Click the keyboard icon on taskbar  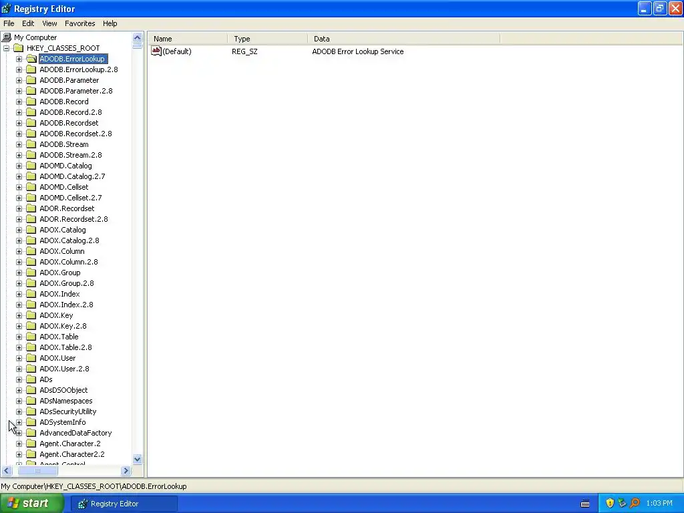coord(585,504)
